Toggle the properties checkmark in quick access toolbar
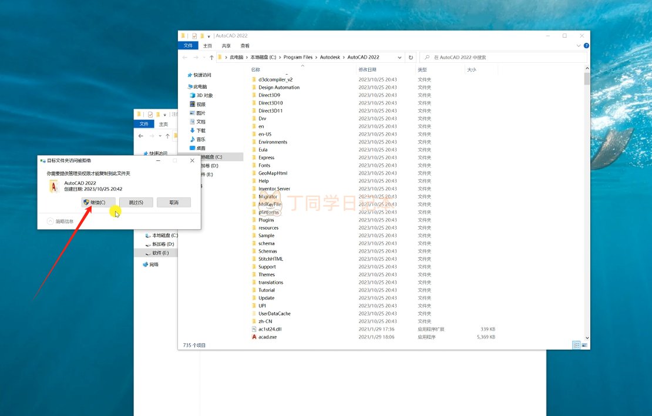Image resolution: width=652 pixels, height=416 pixels. (194, 36)
